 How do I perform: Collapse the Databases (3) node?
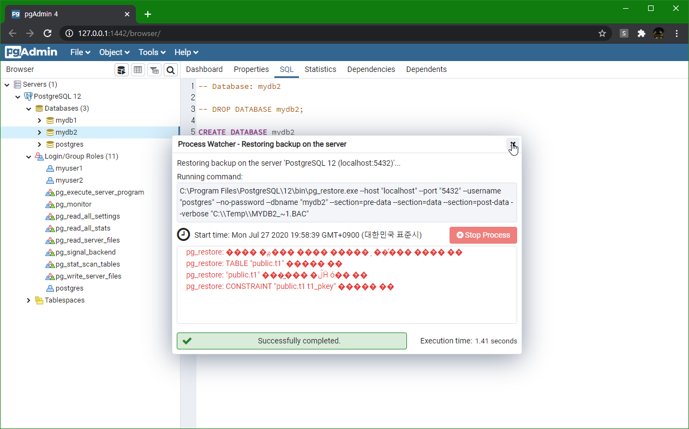29,108
